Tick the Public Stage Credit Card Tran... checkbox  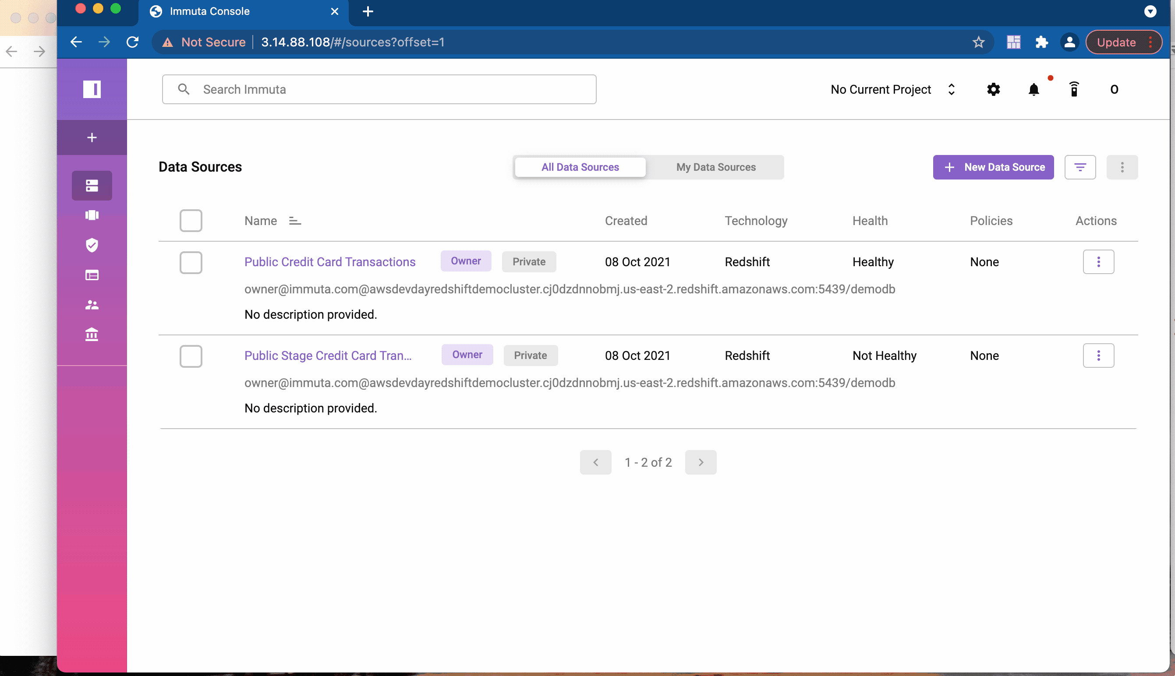tap(191, 356)
